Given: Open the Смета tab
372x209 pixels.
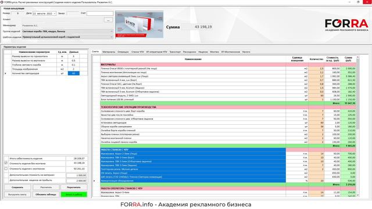Looking at the screenshot, I should [x=95, y=52].
